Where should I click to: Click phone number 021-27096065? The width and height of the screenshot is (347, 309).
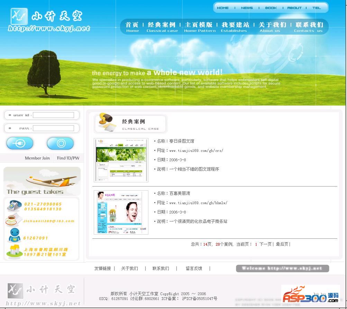(x=43, y=204)
